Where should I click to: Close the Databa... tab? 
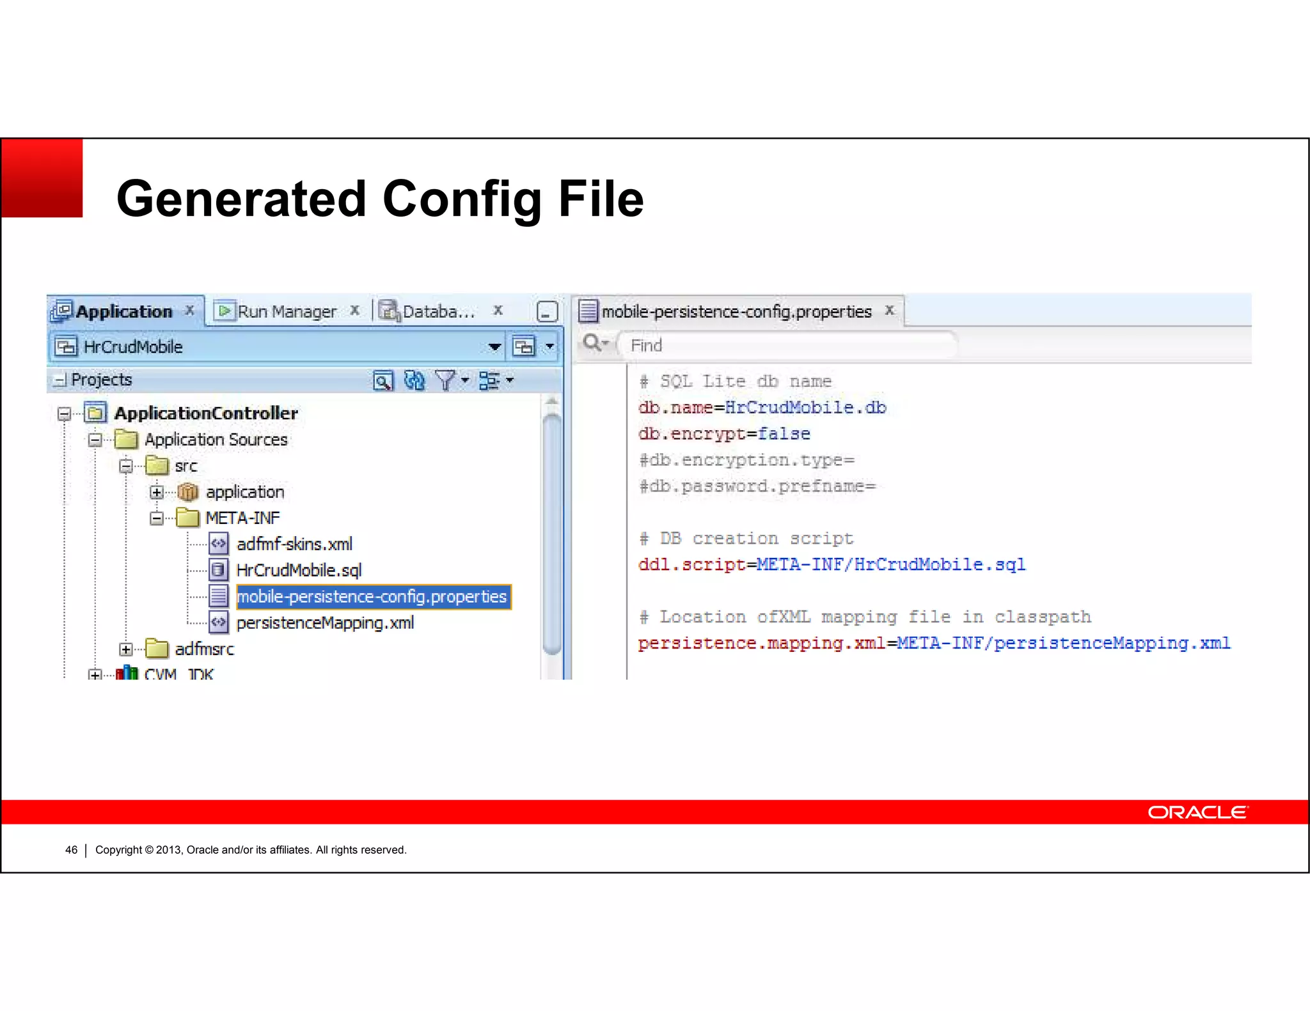pos(498,311)
